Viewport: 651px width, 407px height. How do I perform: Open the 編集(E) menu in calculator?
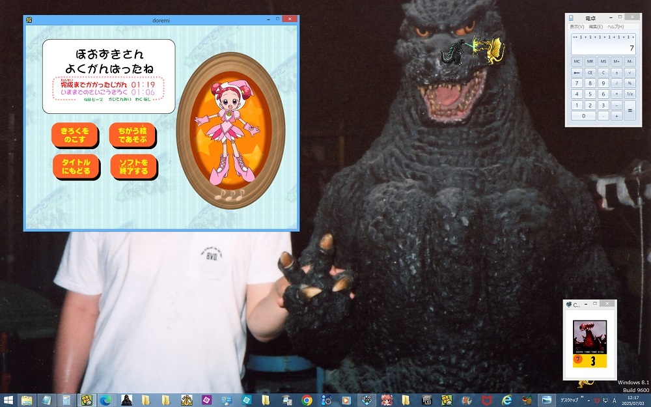coord(596,27)
